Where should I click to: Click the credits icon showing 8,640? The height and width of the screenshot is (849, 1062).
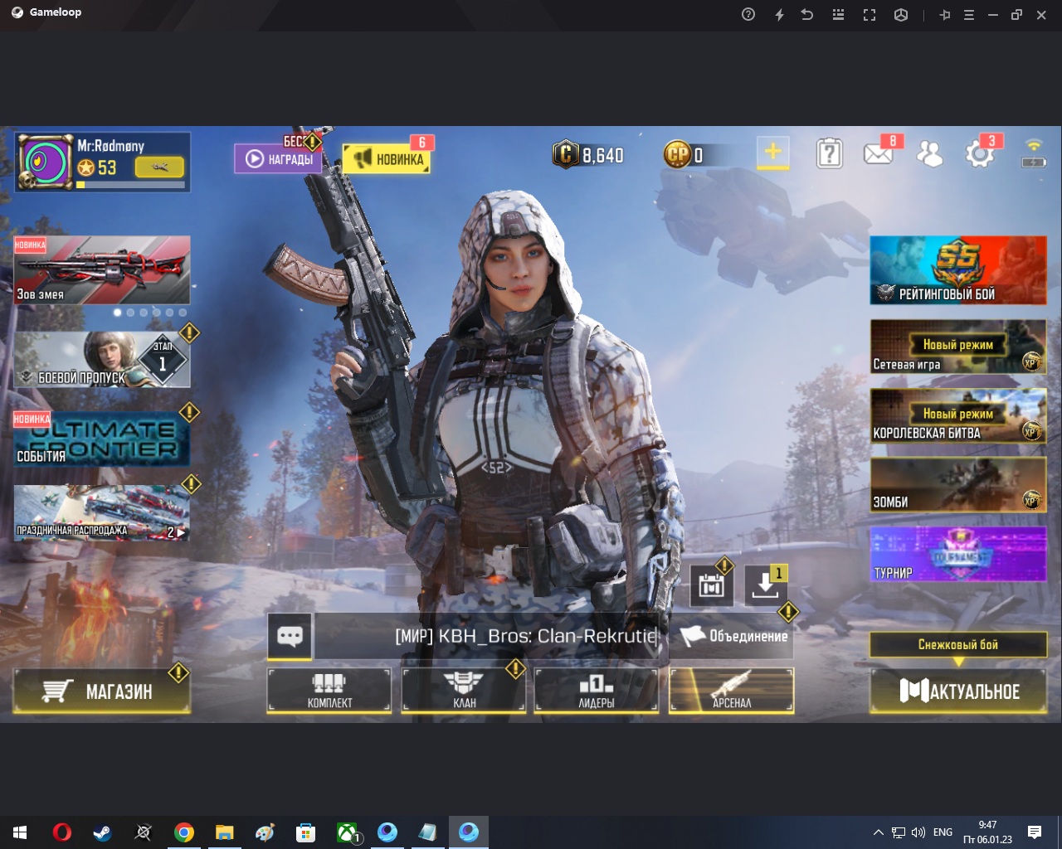coord(566,154)
